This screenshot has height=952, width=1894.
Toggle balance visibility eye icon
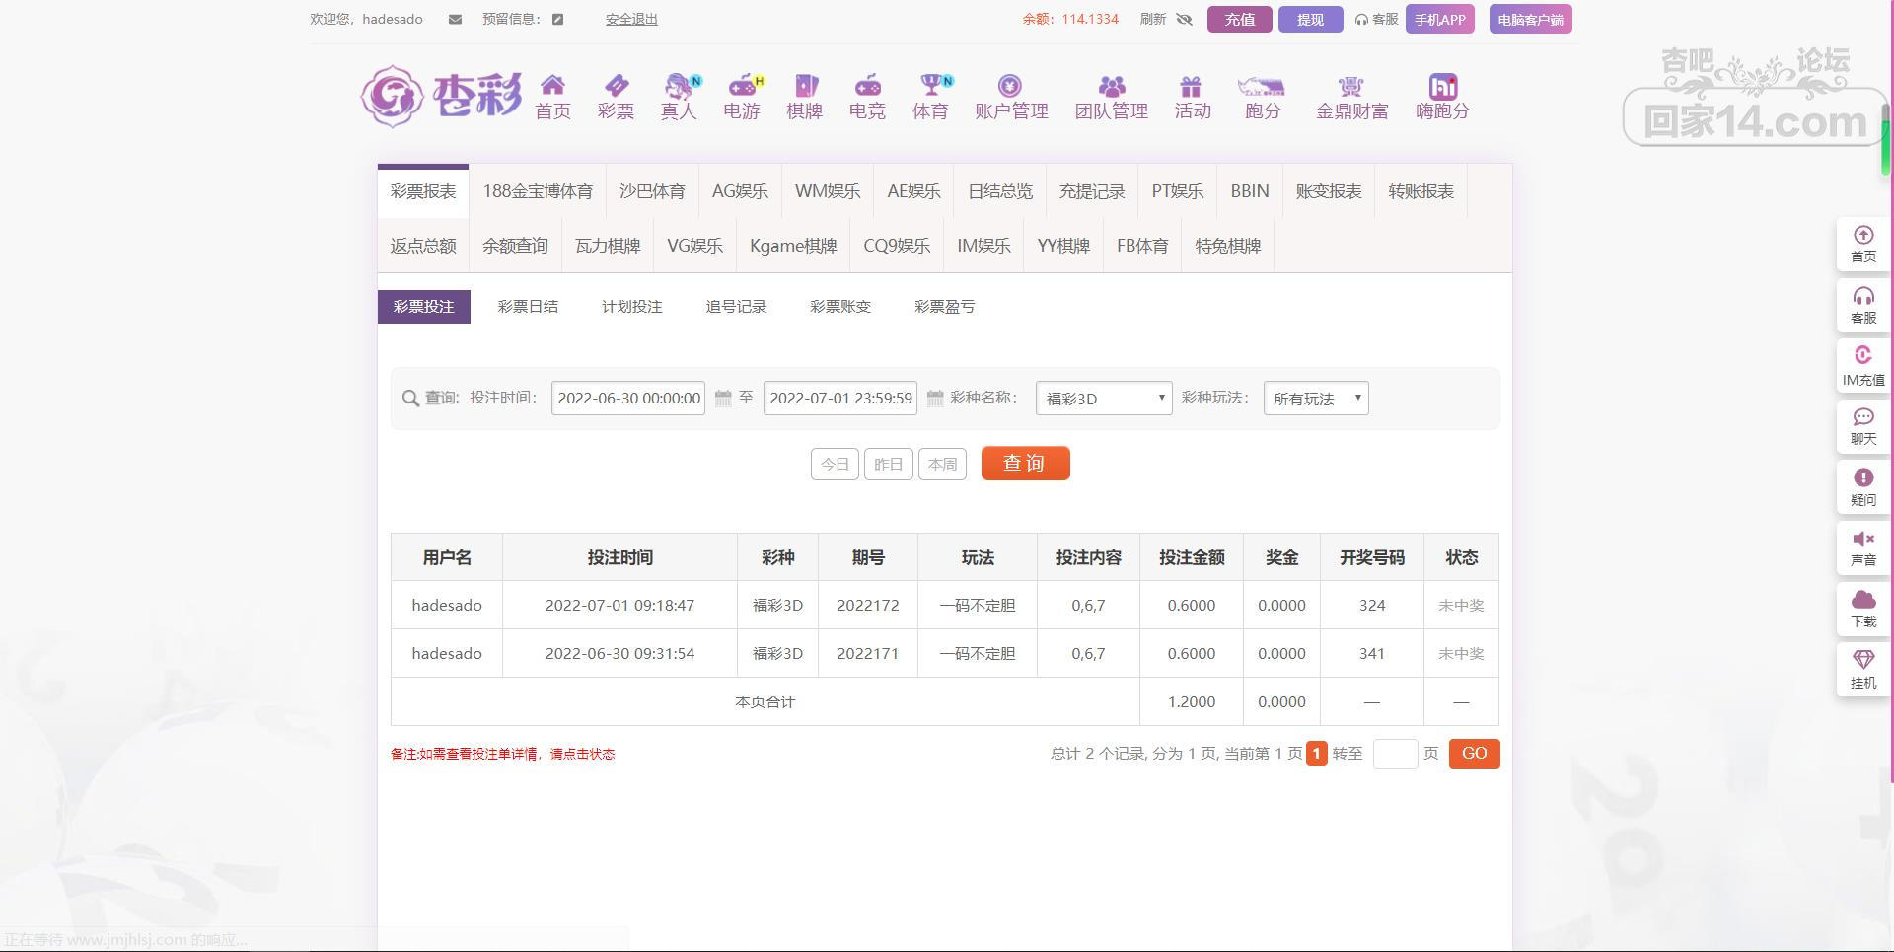click(x=1185, y=20)
